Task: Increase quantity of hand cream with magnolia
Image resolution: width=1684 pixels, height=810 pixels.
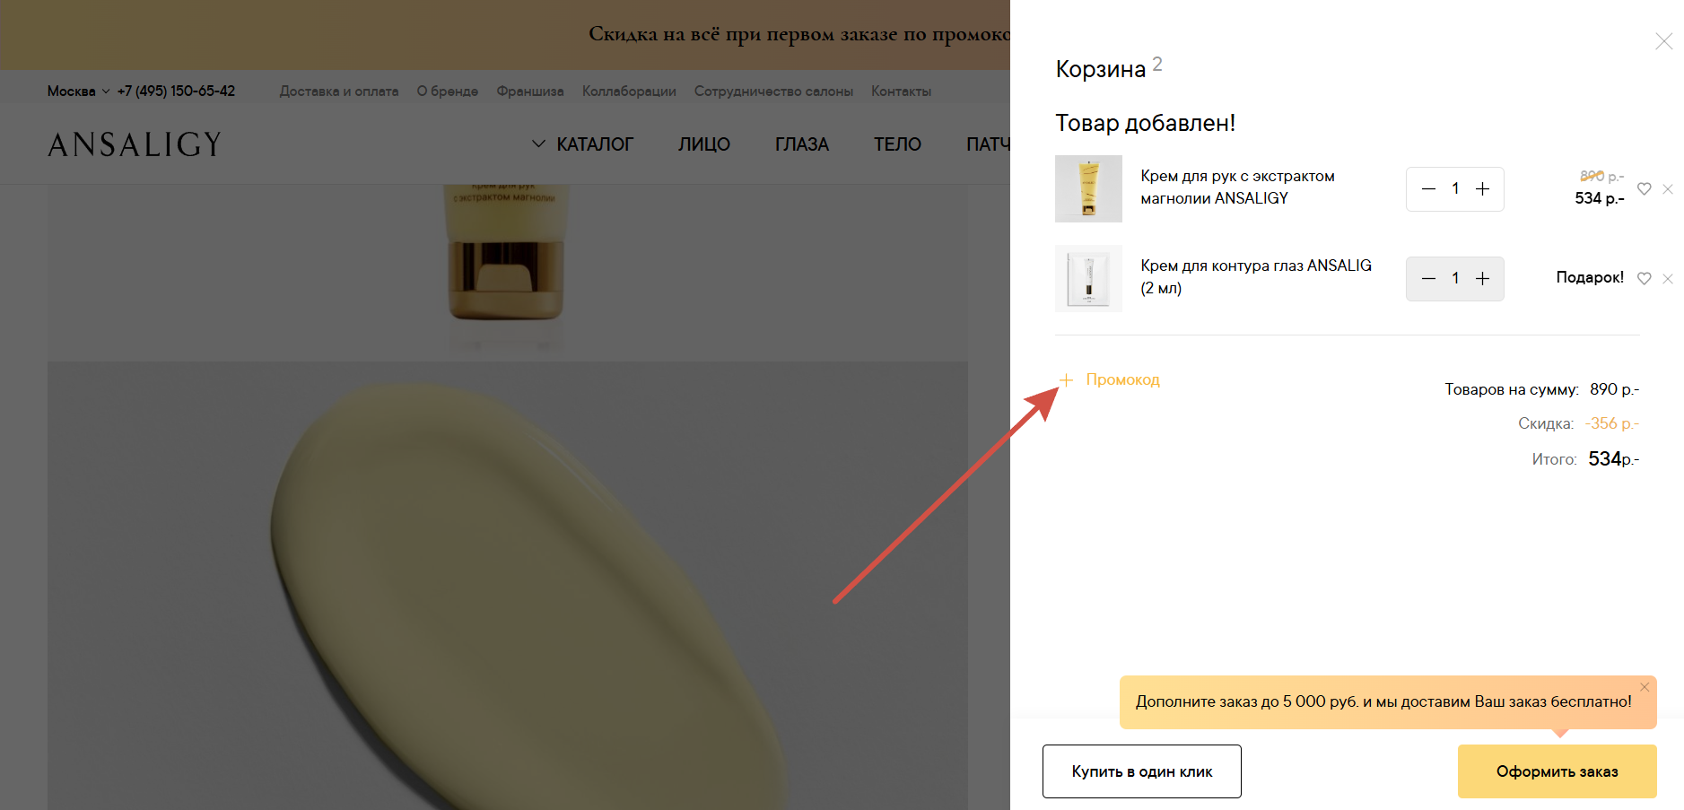Action: [1482, 189]
